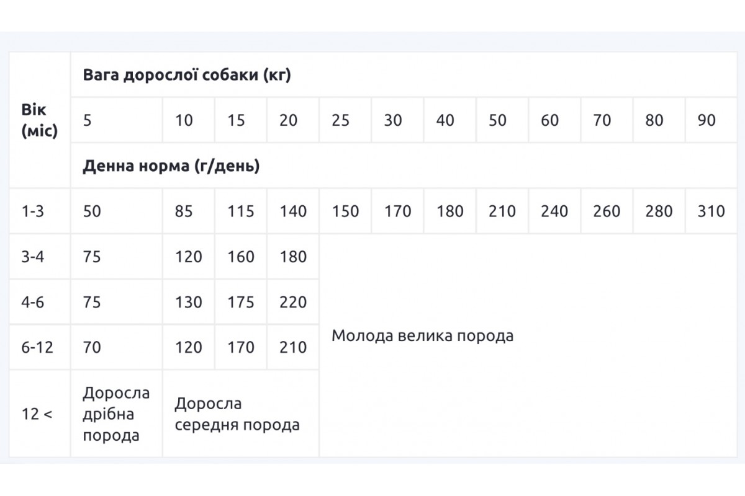Select the "Доросла дрібна порода" cell
This screenshot has width=745, height=496.
(x=117, y=414)
